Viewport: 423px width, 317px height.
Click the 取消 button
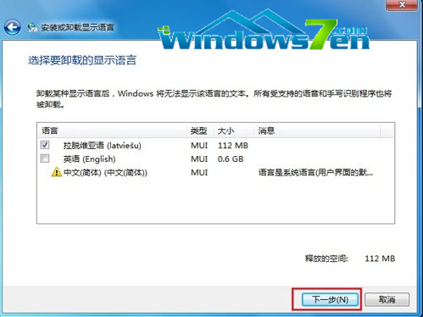pos(387,299)
